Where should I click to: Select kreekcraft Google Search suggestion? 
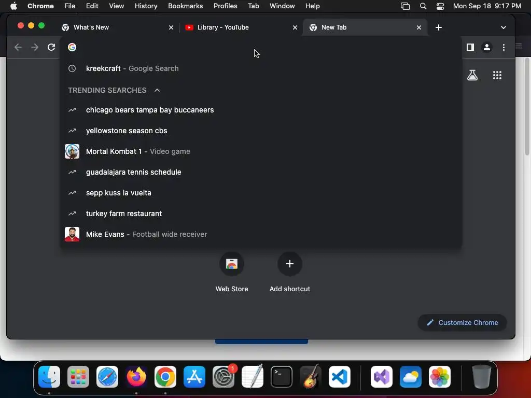click(261, 68)
